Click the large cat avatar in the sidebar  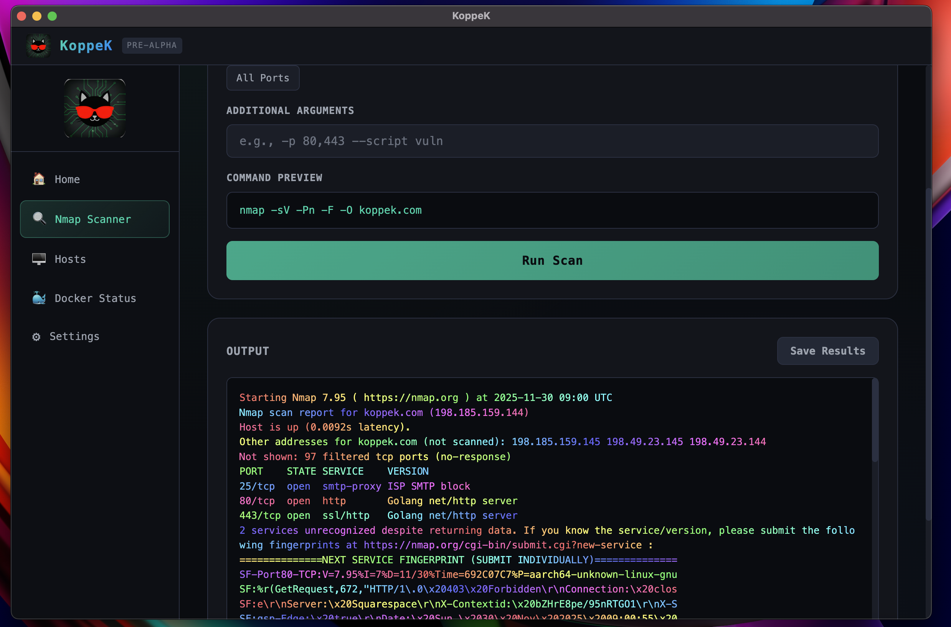pos(94,108)
